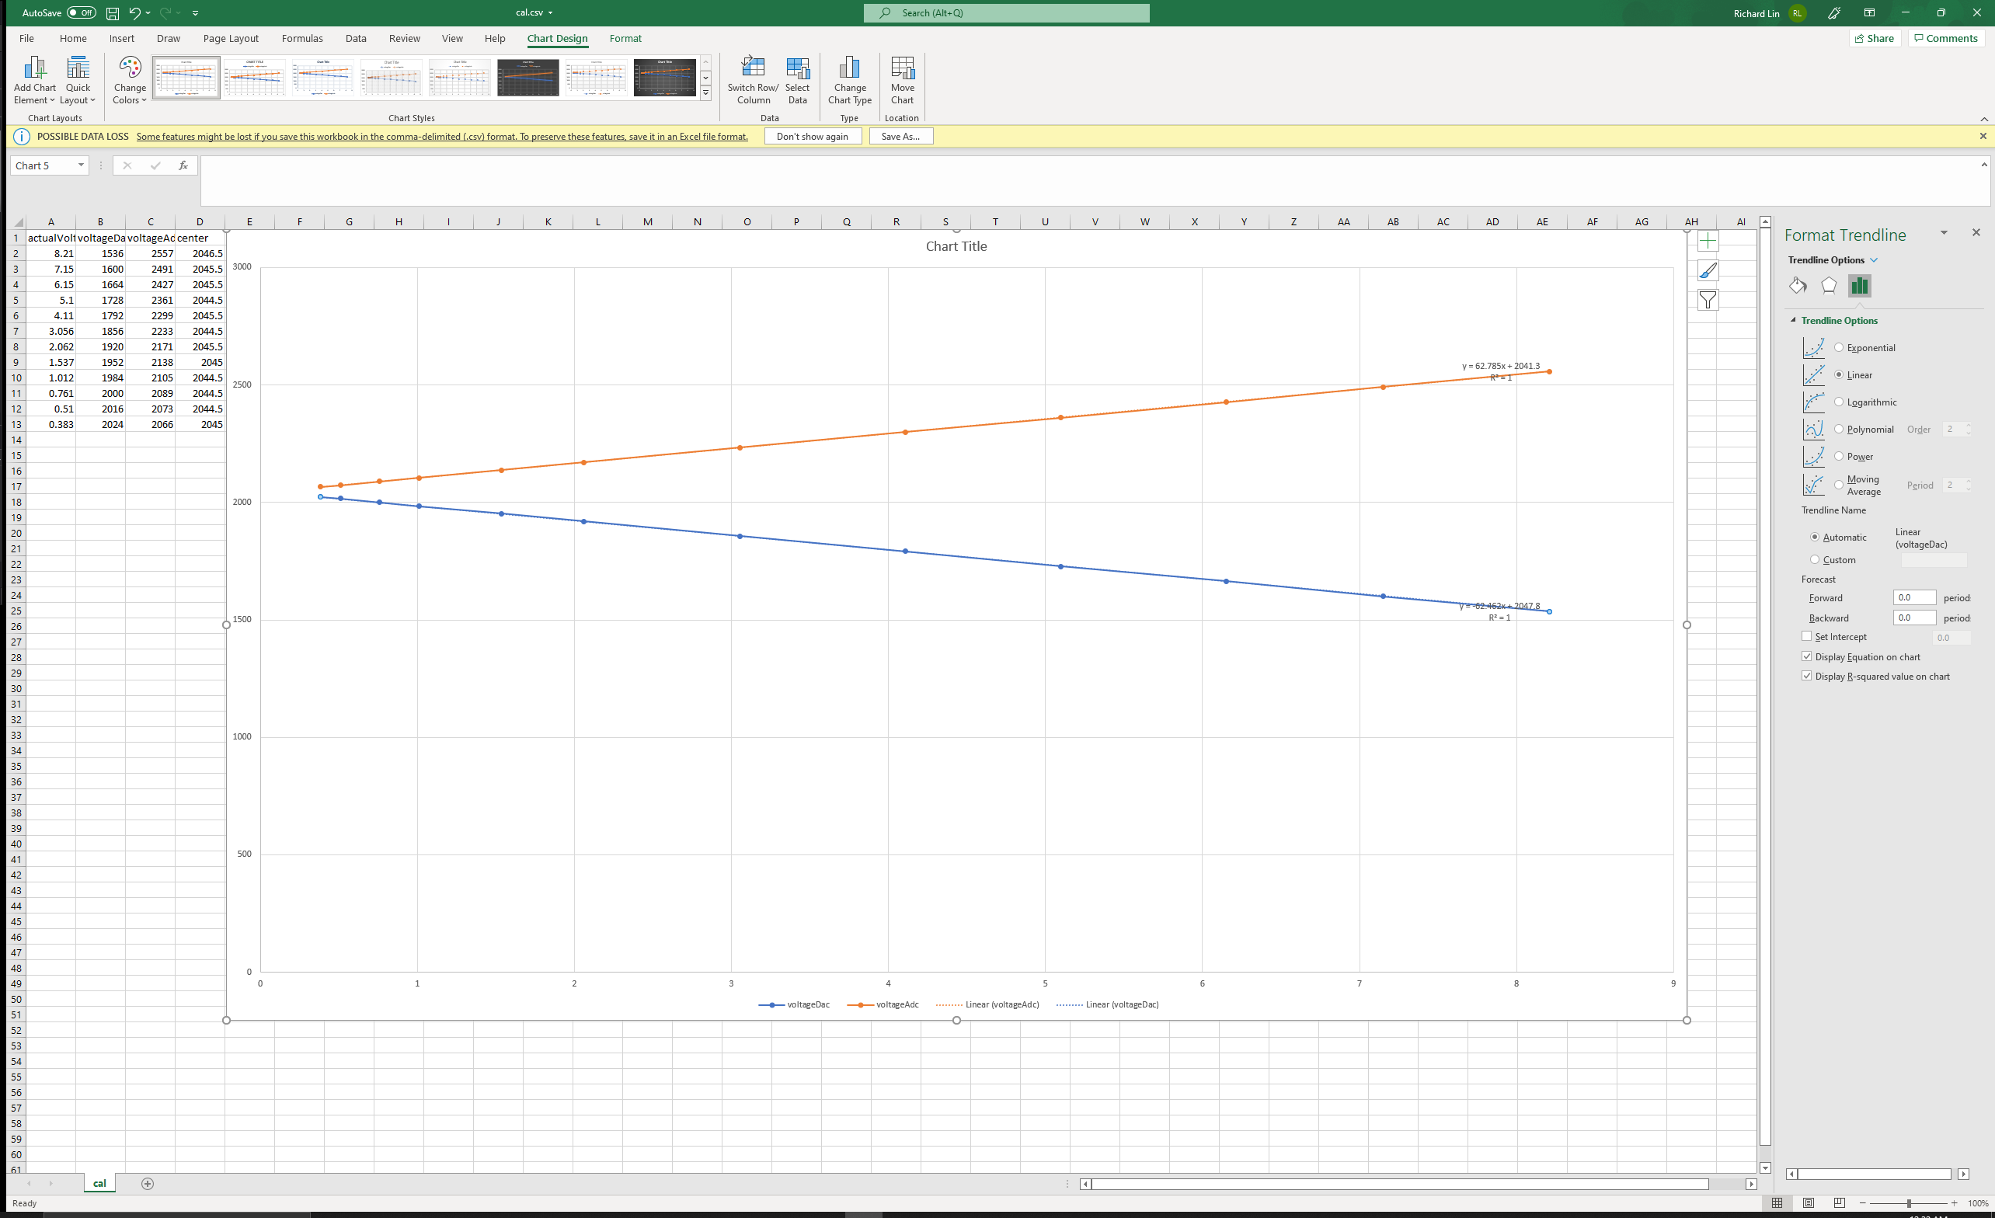Uncheck Display Equation on chart
Viewport: 1995px width, 1218px height.
1806,657
